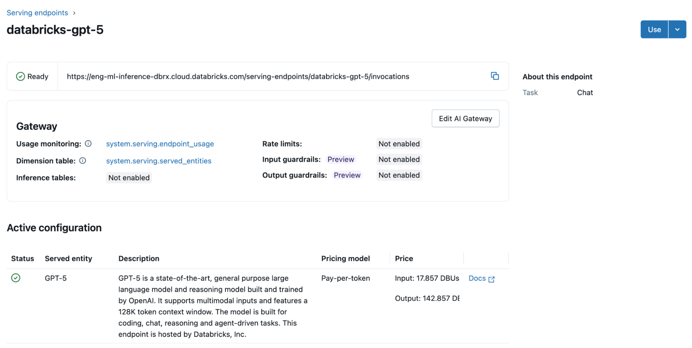This screenshot has height=348, width=692.
Task: Open system.serving.endpoint_usage table link
Action: 160,144
